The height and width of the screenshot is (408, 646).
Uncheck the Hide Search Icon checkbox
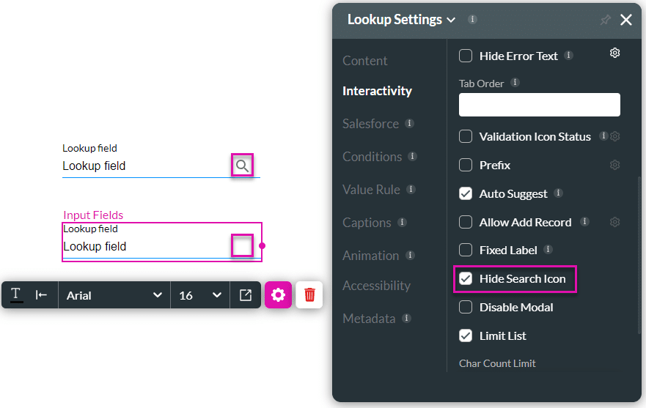466,279
